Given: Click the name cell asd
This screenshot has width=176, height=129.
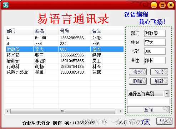Looking at the screenshot, I should pos(39,44).
